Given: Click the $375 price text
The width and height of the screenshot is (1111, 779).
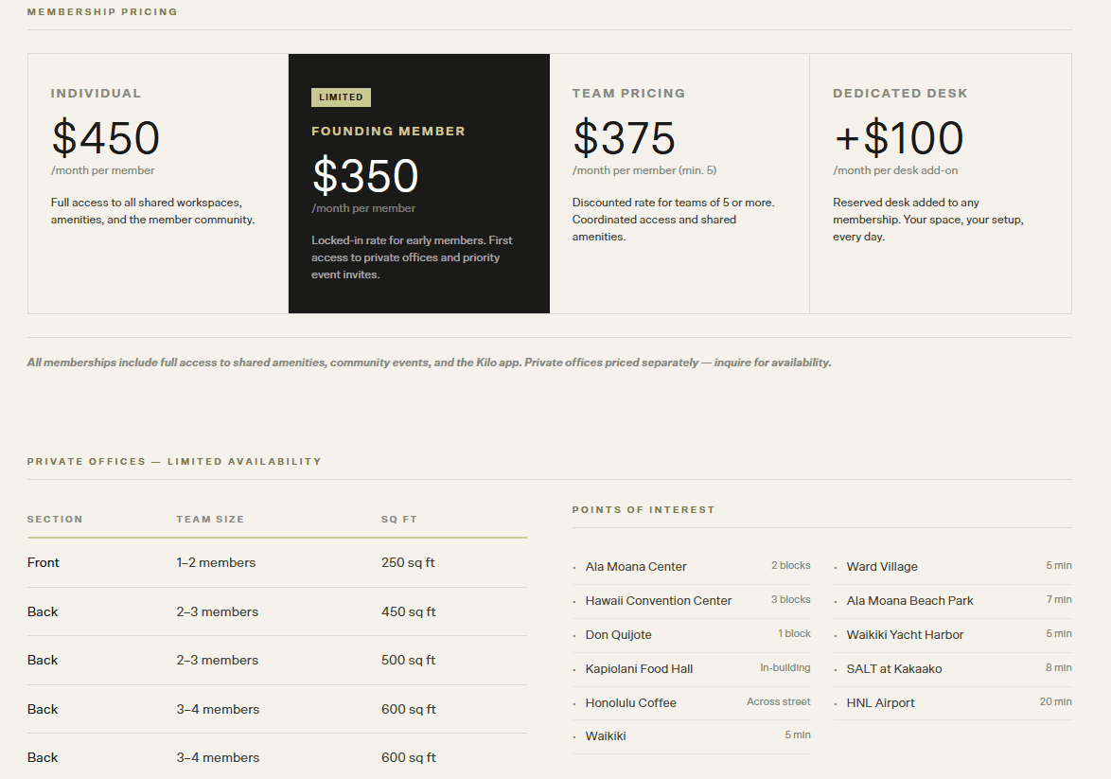Looking at the screenshot, I should click(625, 137).
